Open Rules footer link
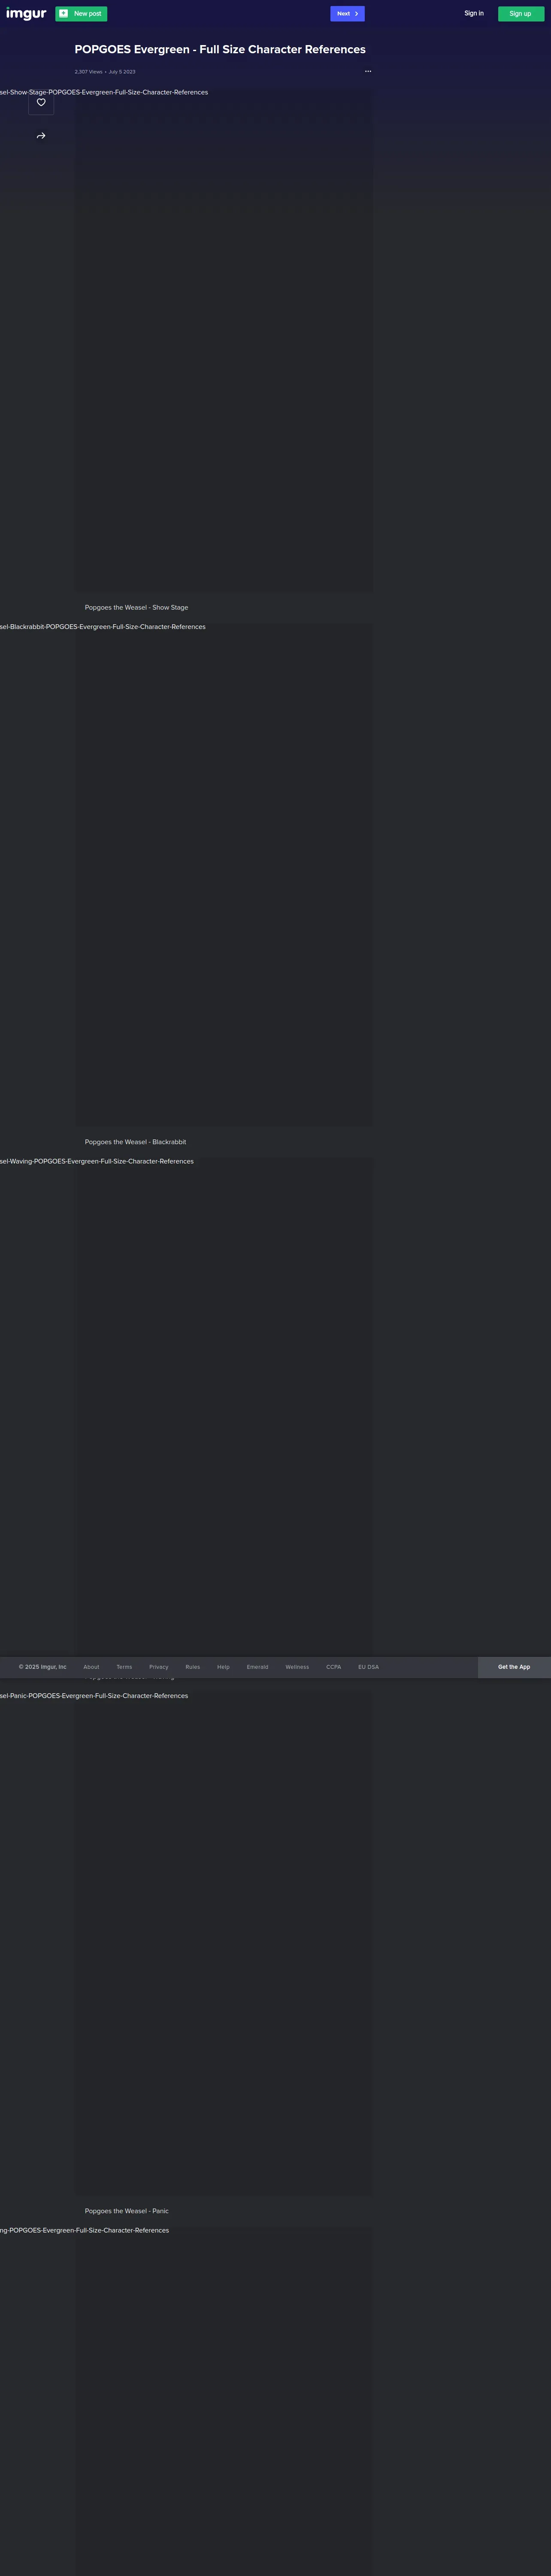The height and width of the screenshot is (2576, 551). 193,1667
